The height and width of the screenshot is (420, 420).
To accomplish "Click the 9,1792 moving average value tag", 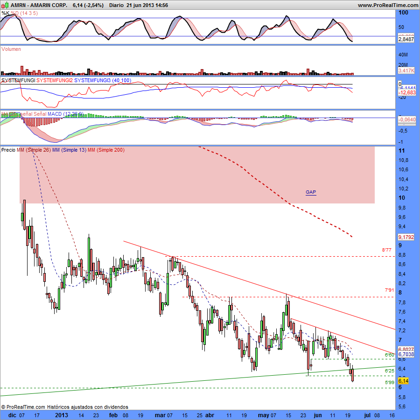I will 406,237.
